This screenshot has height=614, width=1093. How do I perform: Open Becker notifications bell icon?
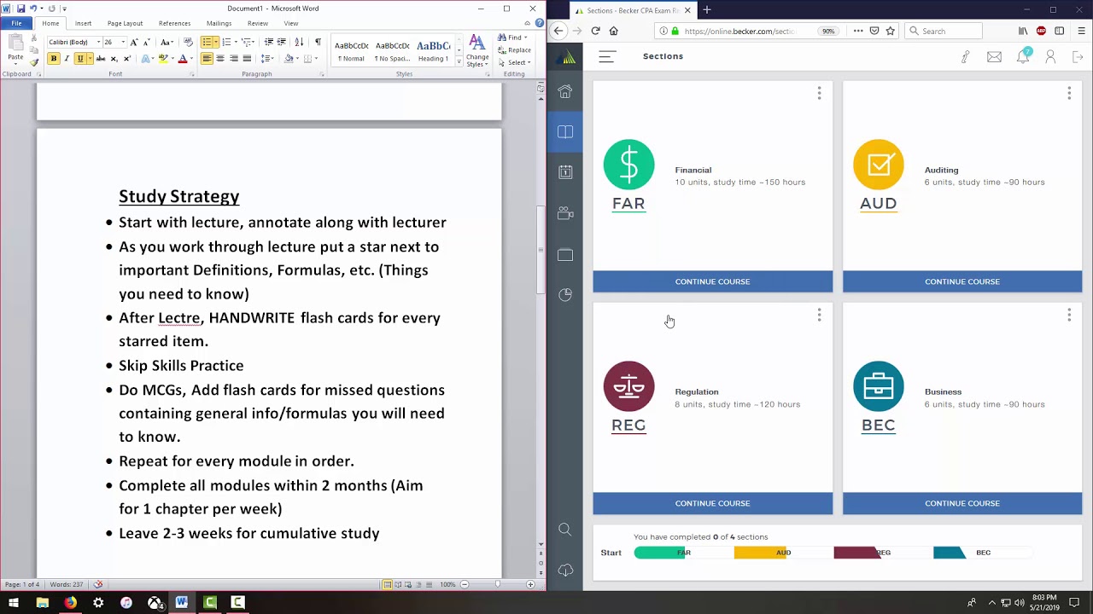[1023, 56]
